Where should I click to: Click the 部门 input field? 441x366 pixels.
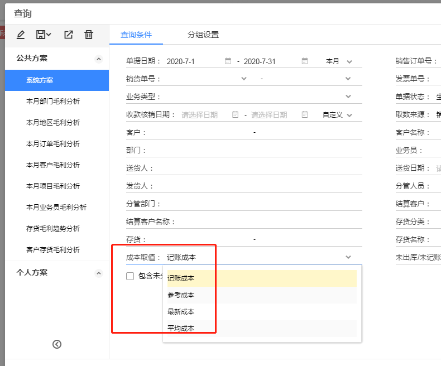(x=255, y=151)
